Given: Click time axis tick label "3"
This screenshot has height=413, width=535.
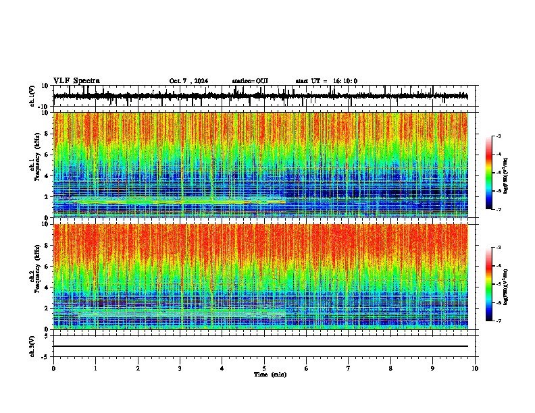Looking at the screenshot, I should point(180,368).
